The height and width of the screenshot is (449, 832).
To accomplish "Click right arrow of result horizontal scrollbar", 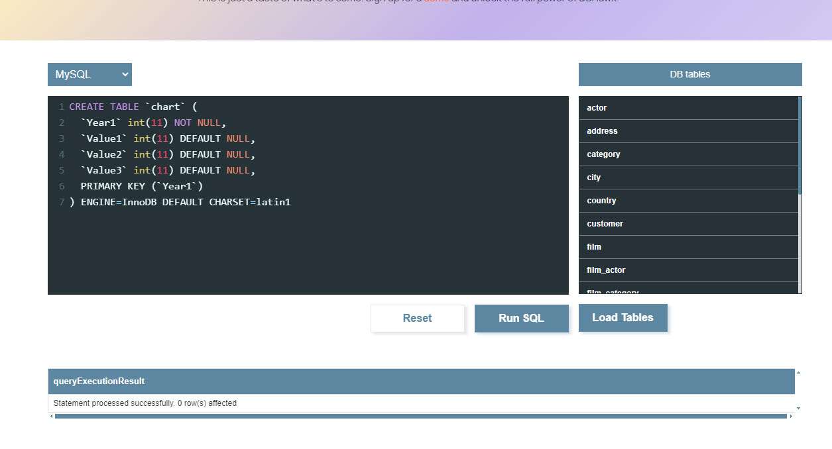I will (x=791, y=417).
